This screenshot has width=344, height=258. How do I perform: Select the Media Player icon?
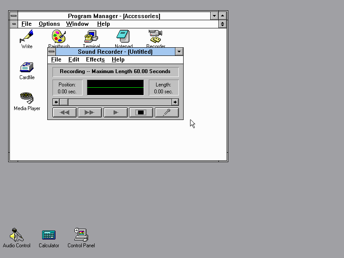point(27,98)
